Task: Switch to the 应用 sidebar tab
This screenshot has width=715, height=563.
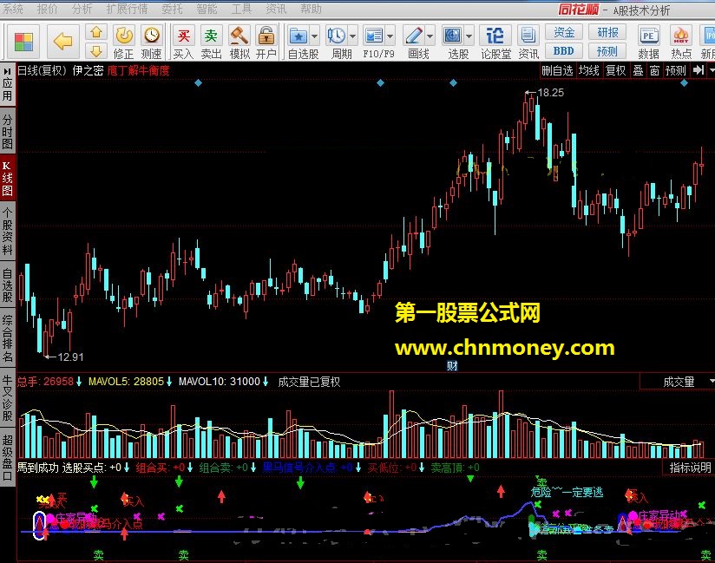Action: click(7, 84)
